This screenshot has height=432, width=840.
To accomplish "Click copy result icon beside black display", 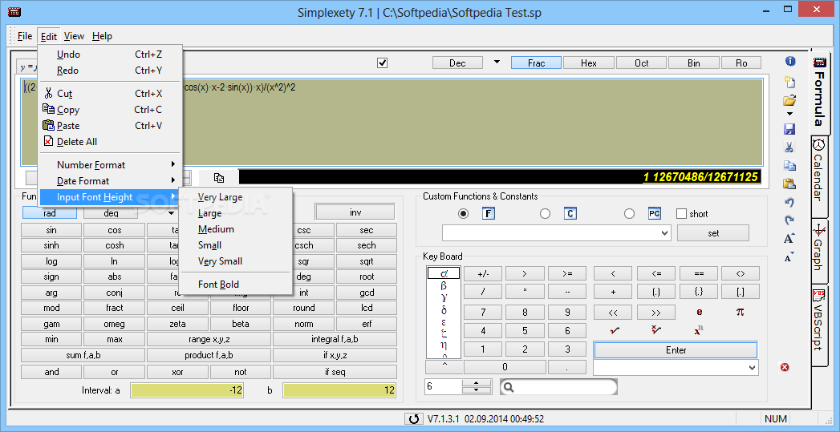I will (x=218, y=178).
